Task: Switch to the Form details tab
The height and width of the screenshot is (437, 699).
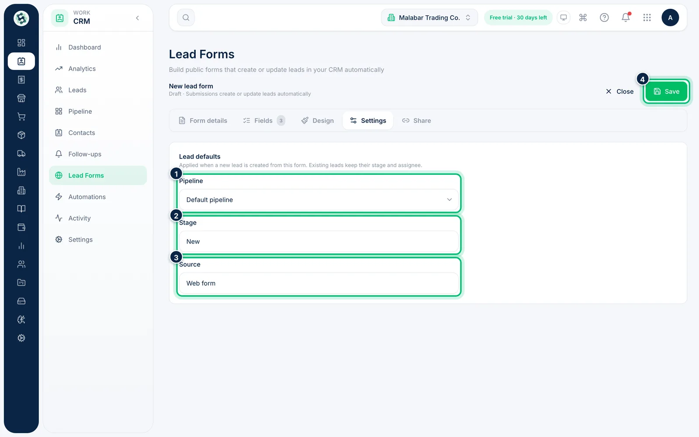Action: tap(203, 121)
